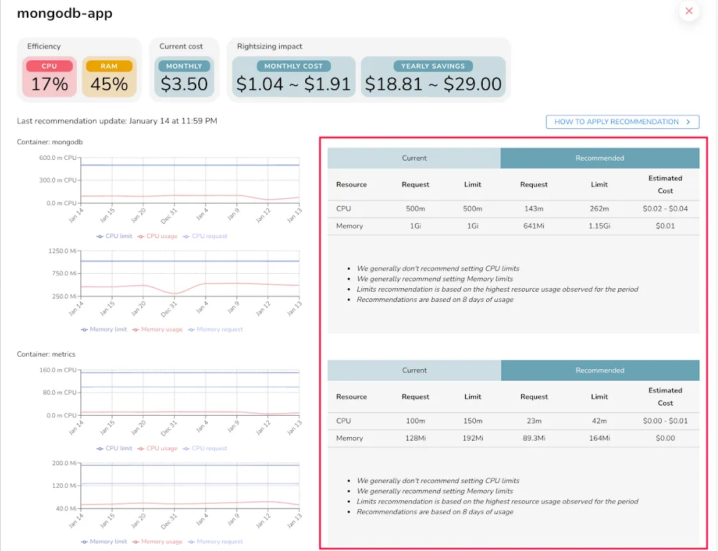Click recommended CPU limit value 262m
This screenshot has height=551, width=718.
tap(599, 209)
